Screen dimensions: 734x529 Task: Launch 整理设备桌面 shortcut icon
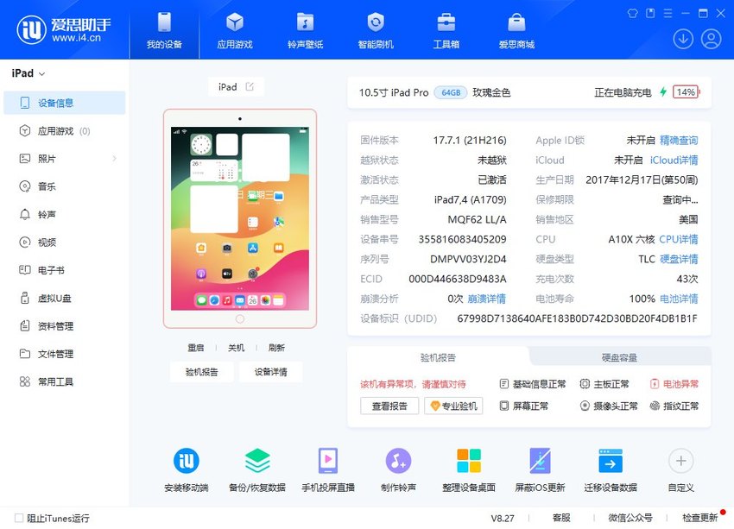pos(469,461)
